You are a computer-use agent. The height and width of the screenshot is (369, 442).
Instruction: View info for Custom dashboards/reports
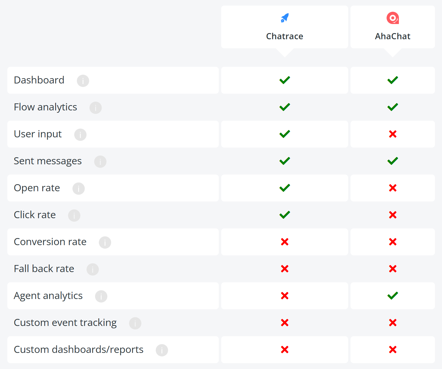pos(162,350)
